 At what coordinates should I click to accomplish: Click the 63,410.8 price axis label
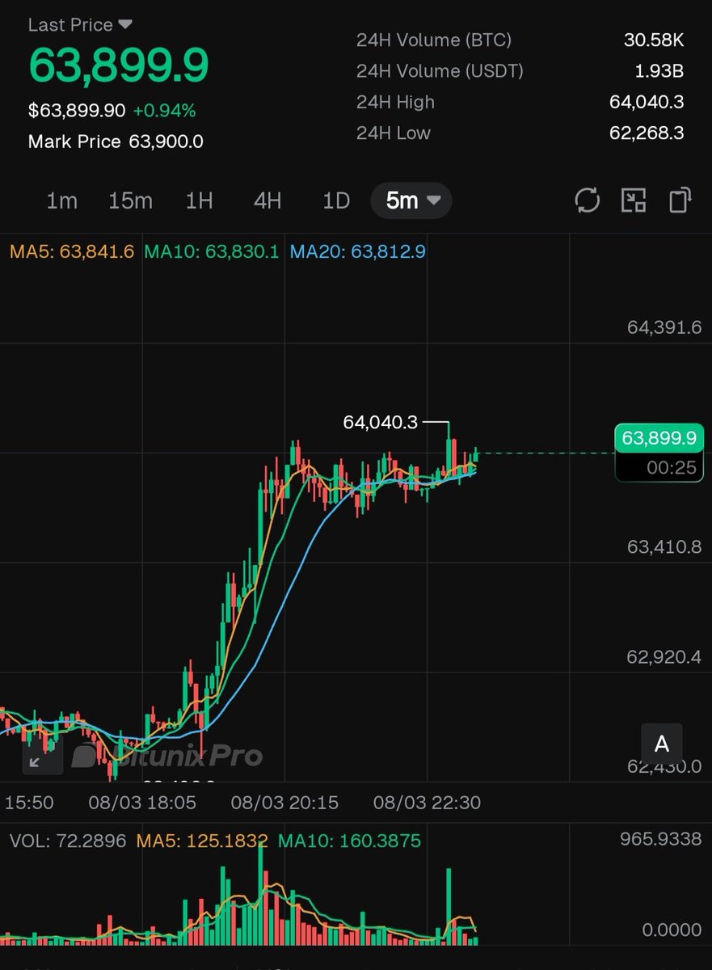click(664, 547)
